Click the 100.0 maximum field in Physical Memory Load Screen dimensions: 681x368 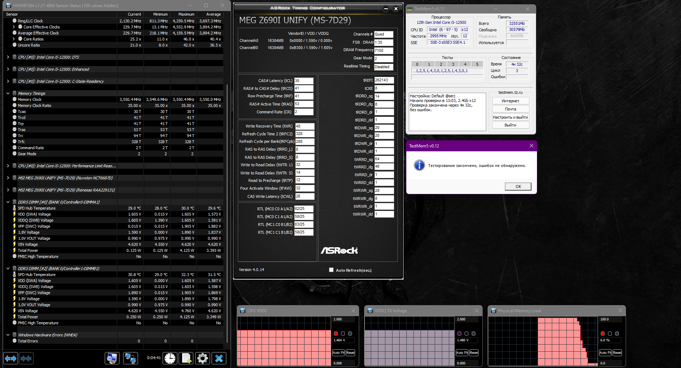pos(610,319)
